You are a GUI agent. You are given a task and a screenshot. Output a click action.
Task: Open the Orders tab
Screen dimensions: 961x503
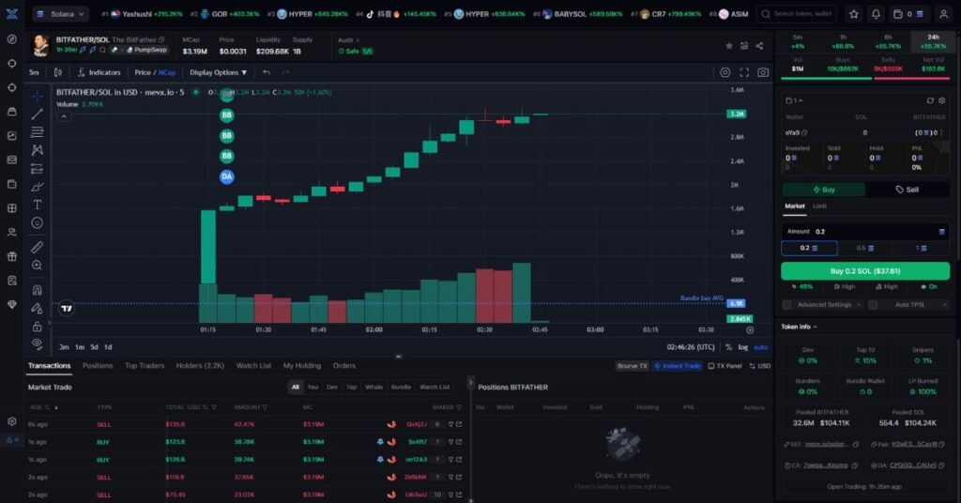tap(343, 366)
